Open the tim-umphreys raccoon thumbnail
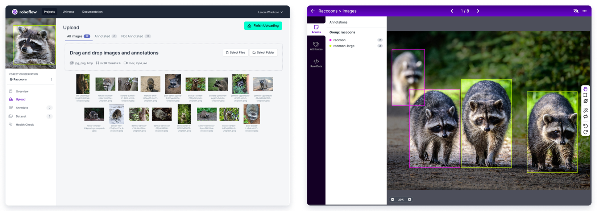The width and height of the screenshot is (597, 211). [x=83, y=84]
